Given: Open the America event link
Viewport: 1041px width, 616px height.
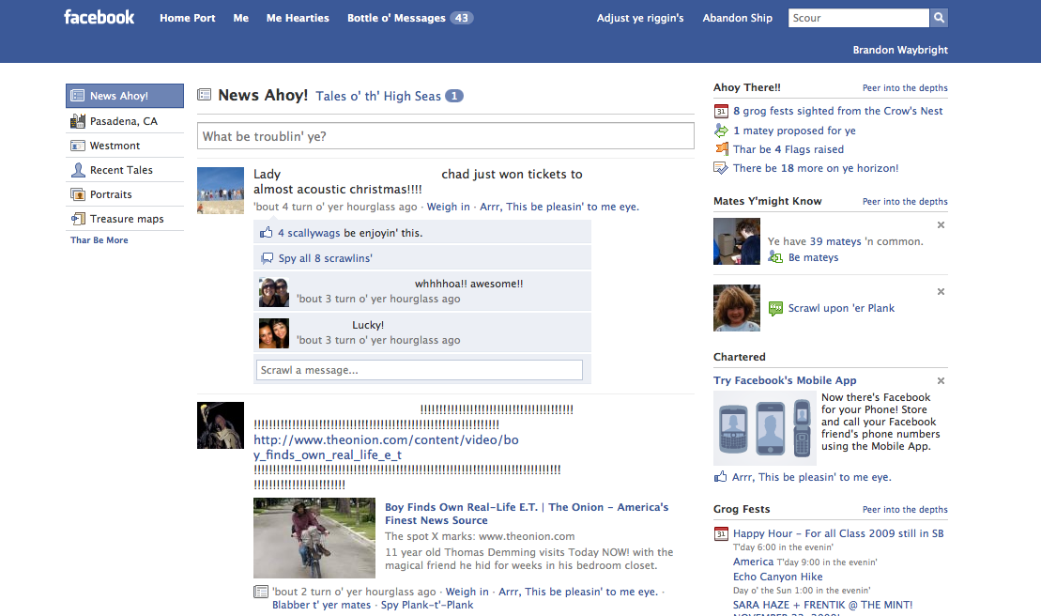Looking at the screenshot, I should [754, 562].
